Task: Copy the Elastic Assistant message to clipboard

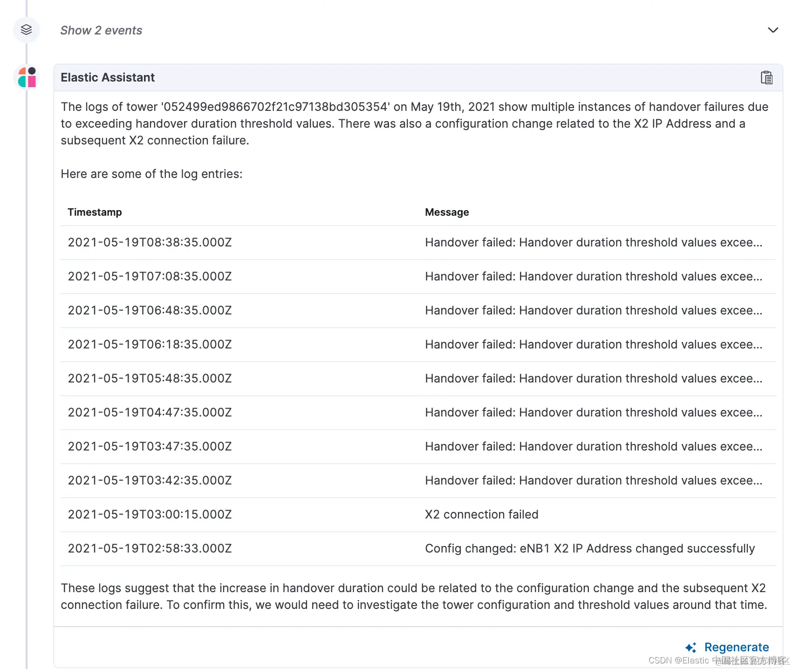Action: (766, 77)
